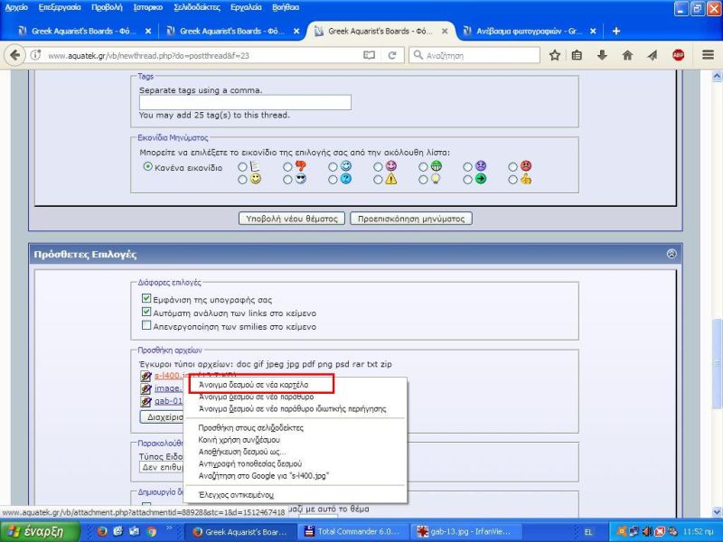Bookmark this page with the star icon
The image size is (723, 542).
(x=553, y=55)
